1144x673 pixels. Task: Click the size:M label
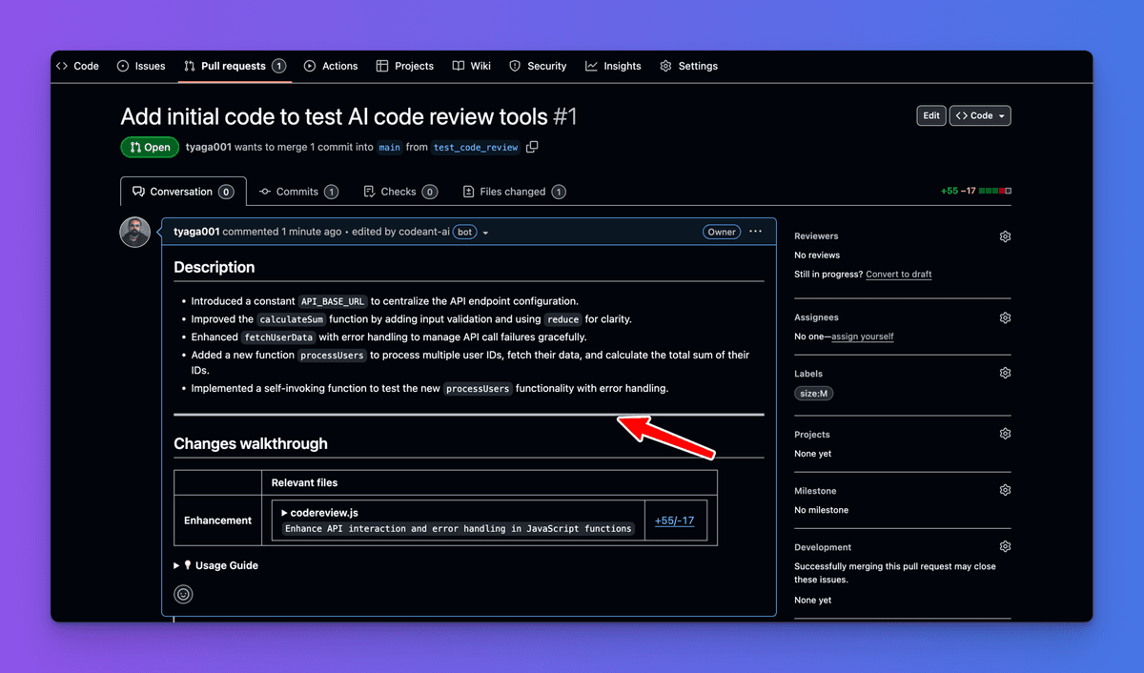[x=813, y=393]
